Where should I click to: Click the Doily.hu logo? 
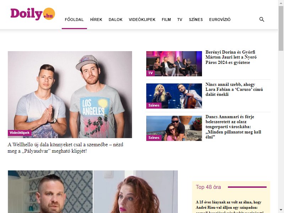33,14
